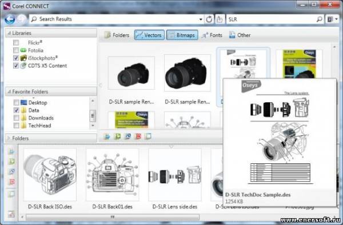
Task: Collapse the Libraries panel header
Action: tap(51, 33)
